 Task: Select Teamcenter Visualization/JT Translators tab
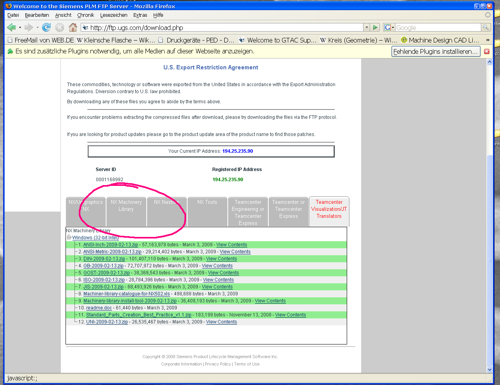[x=329, y=212]
